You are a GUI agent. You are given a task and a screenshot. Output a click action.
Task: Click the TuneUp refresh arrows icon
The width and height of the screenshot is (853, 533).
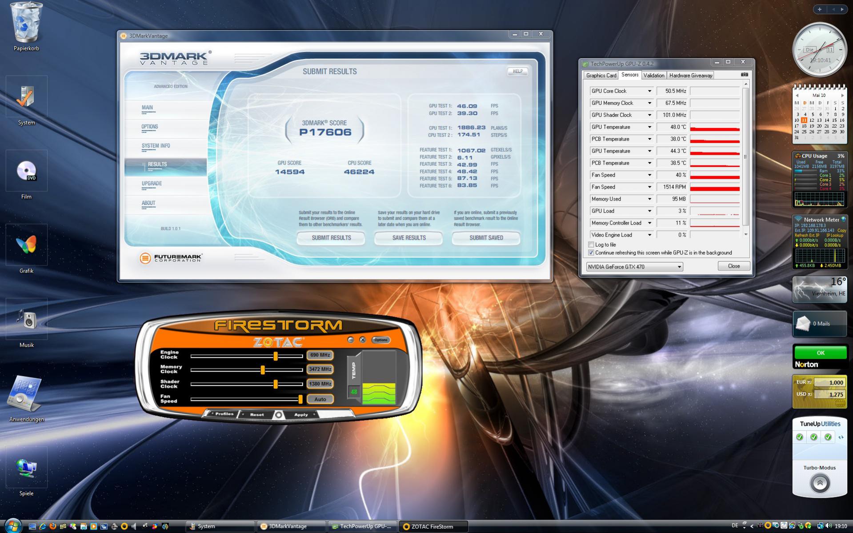[x=841, y=437]
